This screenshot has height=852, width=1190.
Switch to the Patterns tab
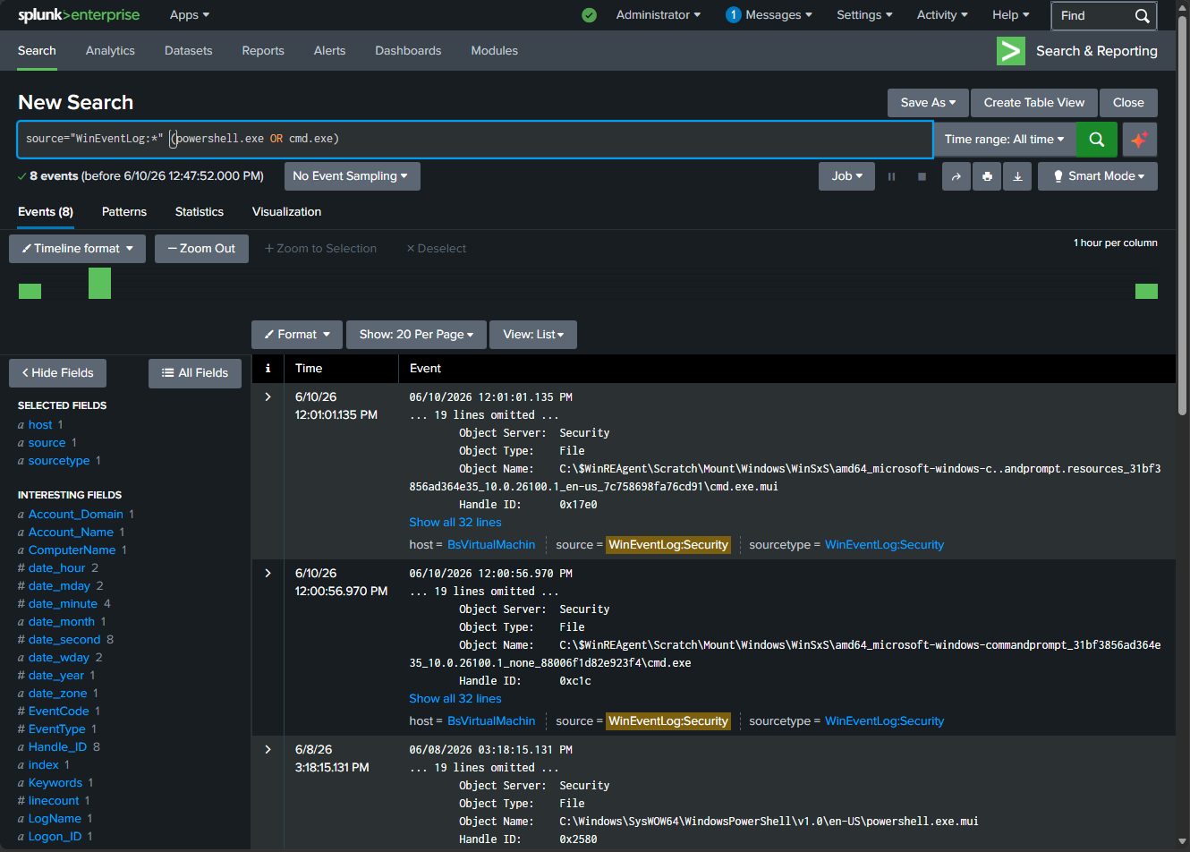124,212
